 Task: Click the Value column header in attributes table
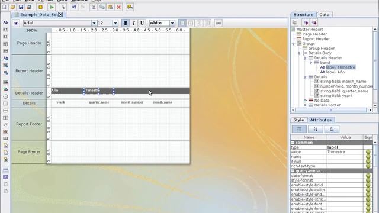[x=345, y=137]
